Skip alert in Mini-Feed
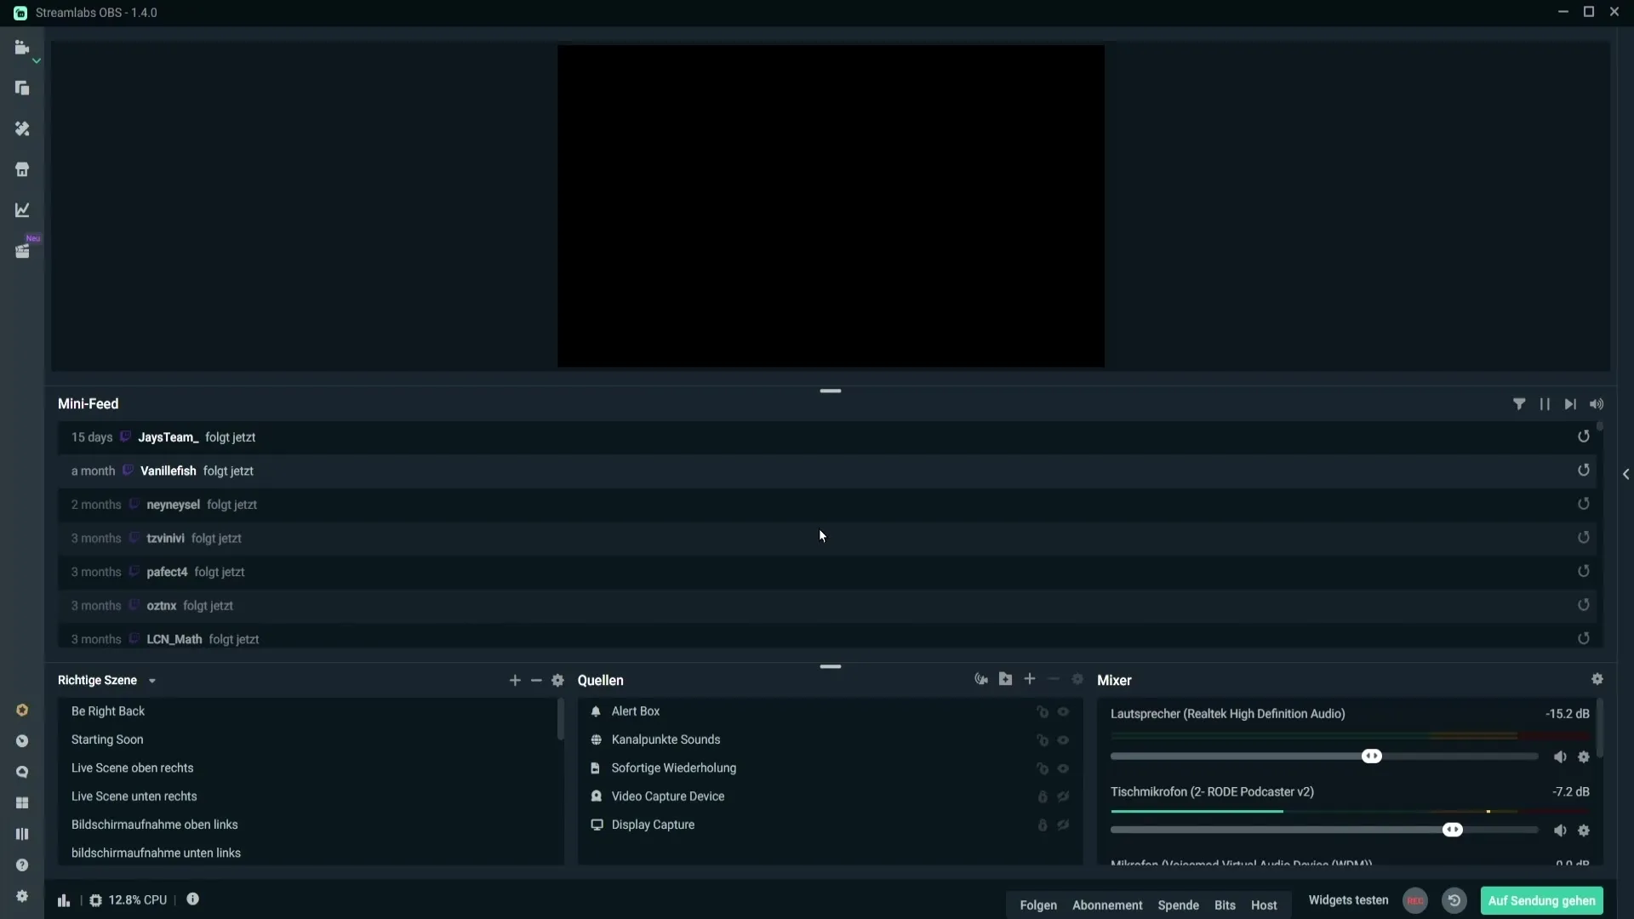Image resolution: width=1634 pixels, height=919 pixels. (x=1570, y=404)
